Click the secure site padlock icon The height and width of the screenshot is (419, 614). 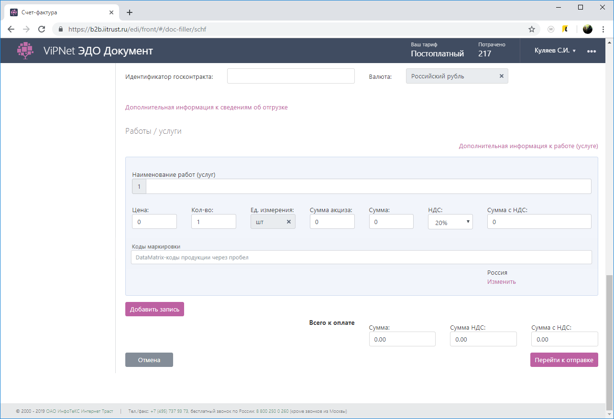60,29
